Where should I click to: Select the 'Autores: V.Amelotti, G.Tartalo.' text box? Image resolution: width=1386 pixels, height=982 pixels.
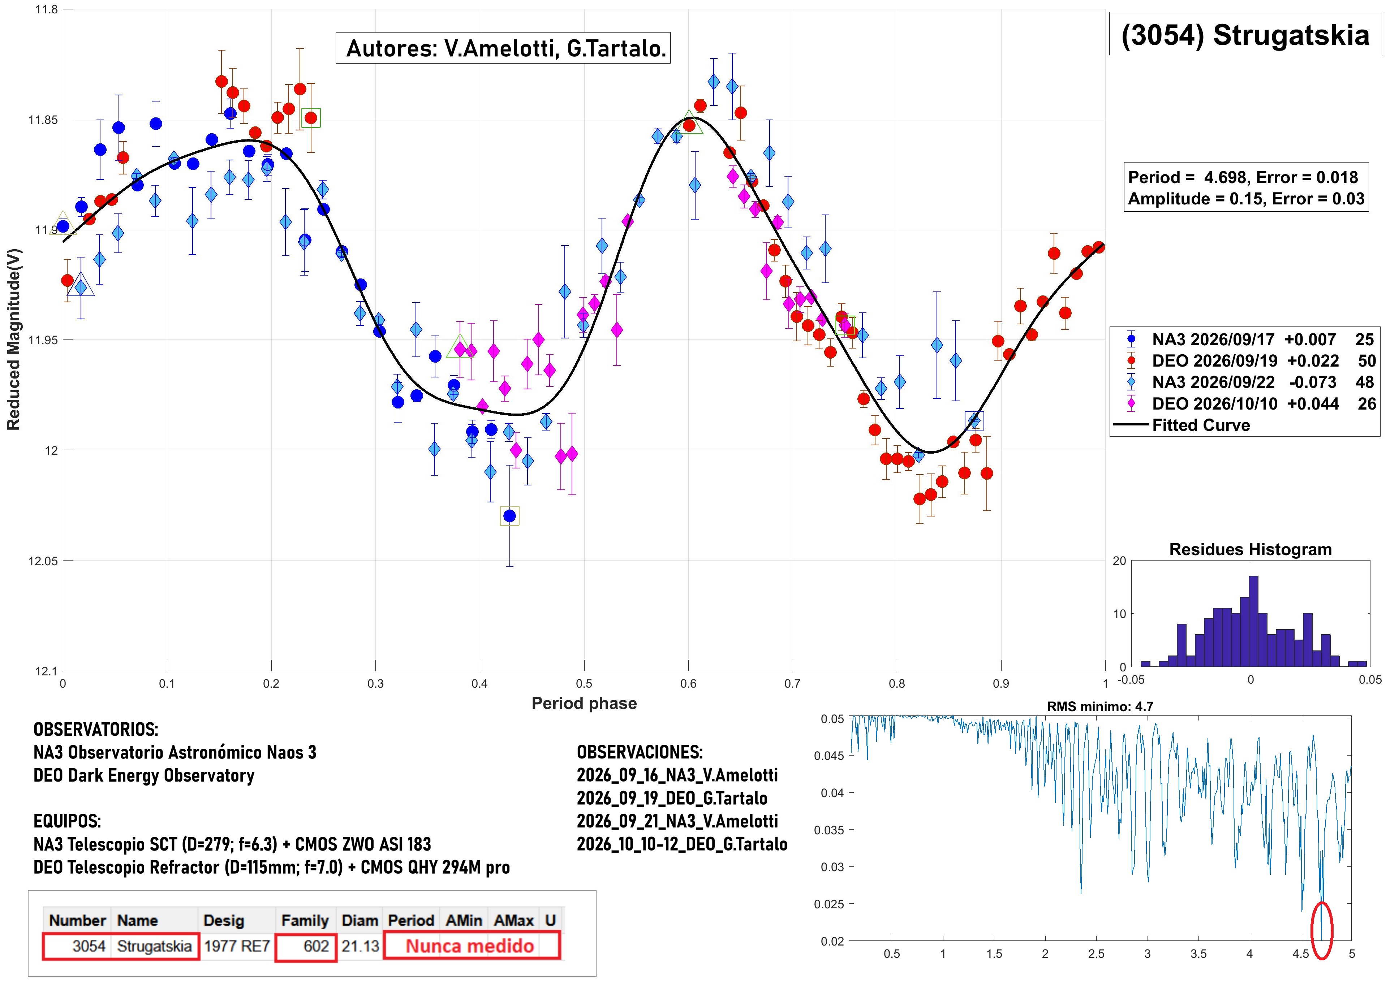[x=503, y=48]
